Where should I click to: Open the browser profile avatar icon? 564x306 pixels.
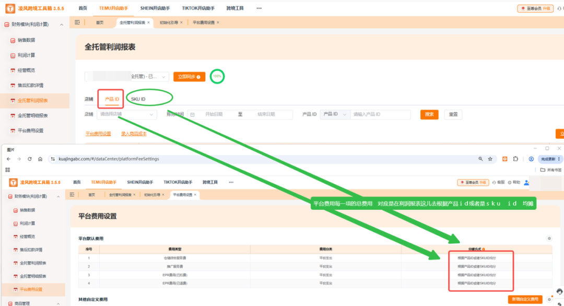tap(531, 159)
